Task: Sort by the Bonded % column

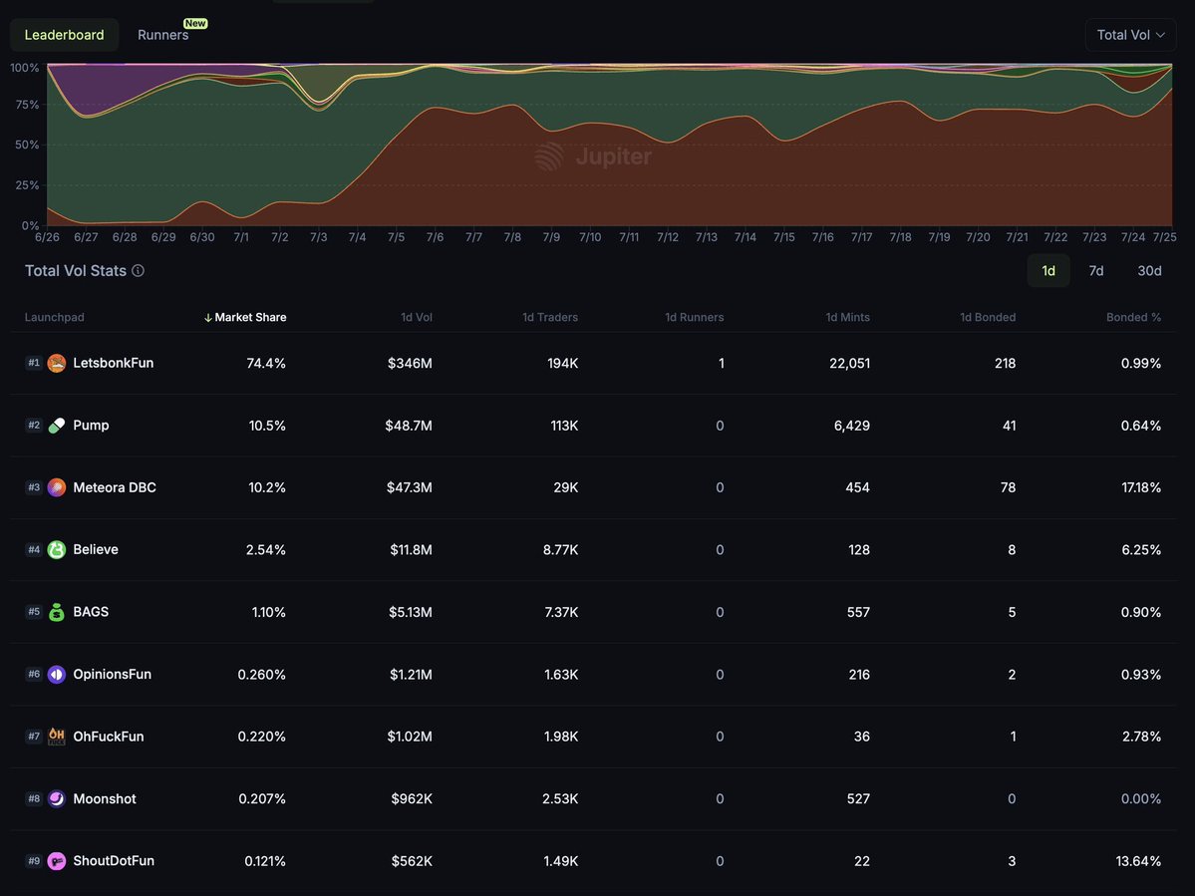Action: tap(1133, 318)
